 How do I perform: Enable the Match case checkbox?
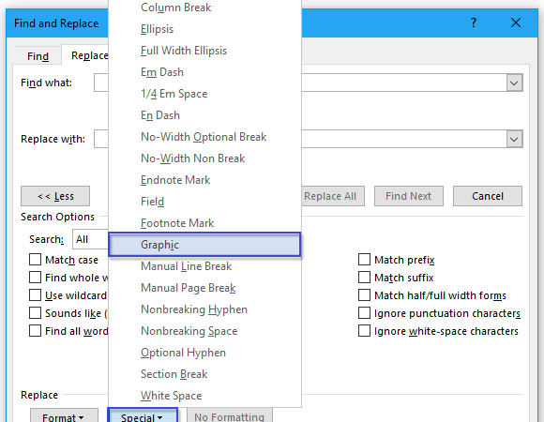[35, 260]
